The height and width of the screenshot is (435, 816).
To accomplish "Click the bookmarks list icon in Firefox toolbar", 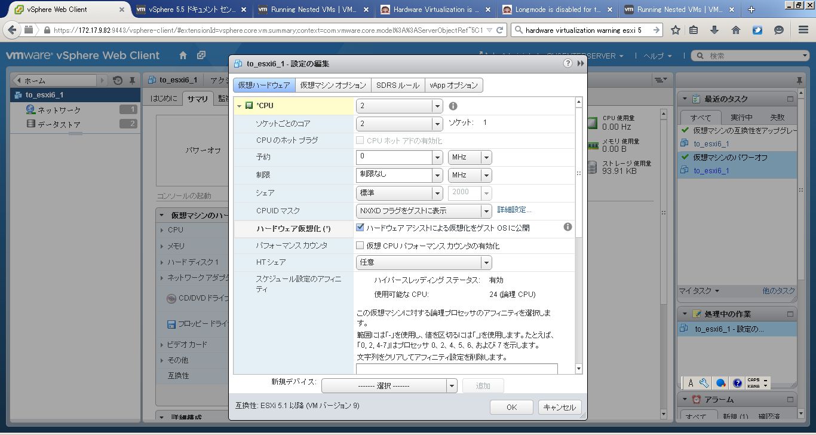I will click(x=694, y=30).
